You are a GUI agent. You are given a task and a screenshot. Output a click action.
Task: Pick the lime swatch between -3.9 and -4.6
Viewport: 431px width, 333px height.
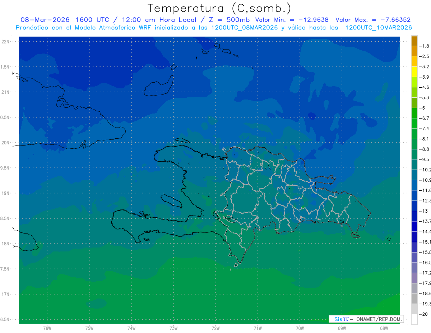pyautogui.click(x=414, y=82)
